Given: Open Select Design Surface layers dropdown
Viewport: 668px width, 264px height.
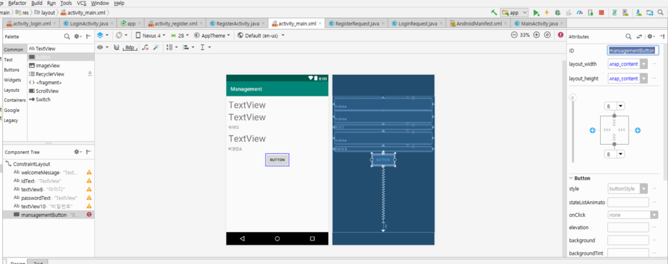Looking at the screenshot, I should (x=102, y=35).
